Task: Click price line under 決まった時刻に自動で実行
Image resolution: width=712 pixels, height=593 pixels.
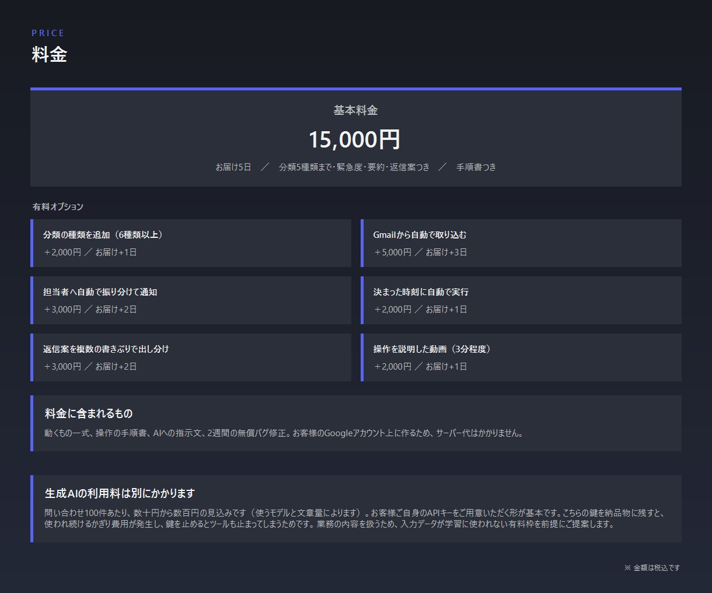Action: pyautogui.click(x=420, y=310)
